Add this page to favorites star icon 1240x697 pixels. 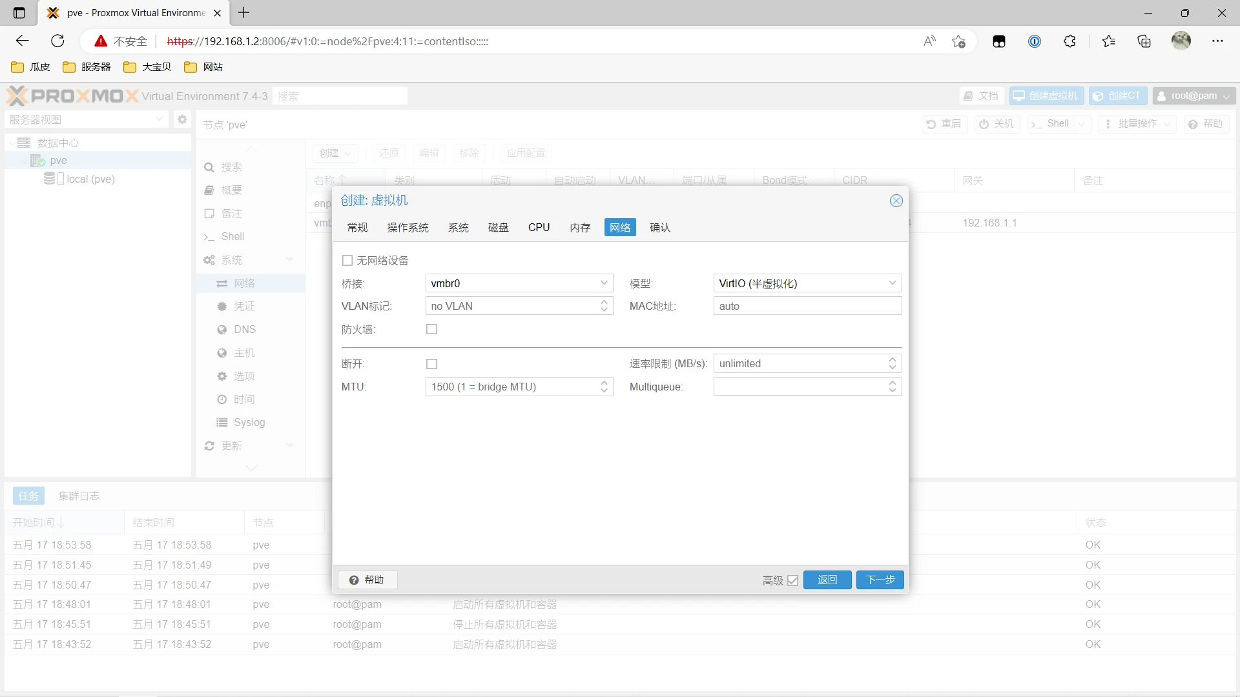point(958,41)
